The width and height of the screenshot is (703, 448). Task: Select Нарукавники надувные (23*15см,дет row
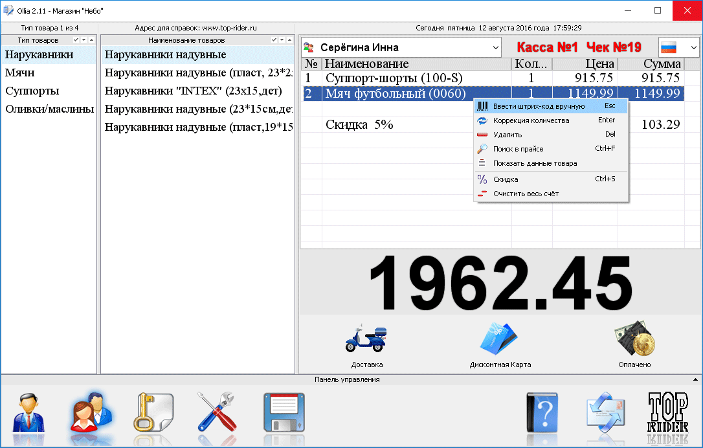pos(197,109)
